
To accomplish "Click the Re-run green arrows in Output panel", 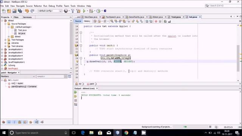I will tap(76, 92).
